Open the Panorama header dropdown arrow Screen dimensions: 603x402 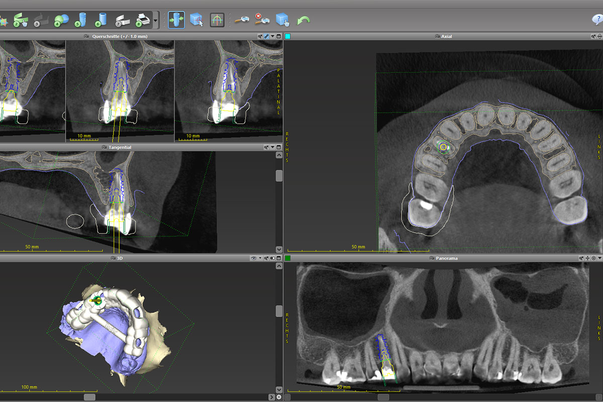point(599,258)
